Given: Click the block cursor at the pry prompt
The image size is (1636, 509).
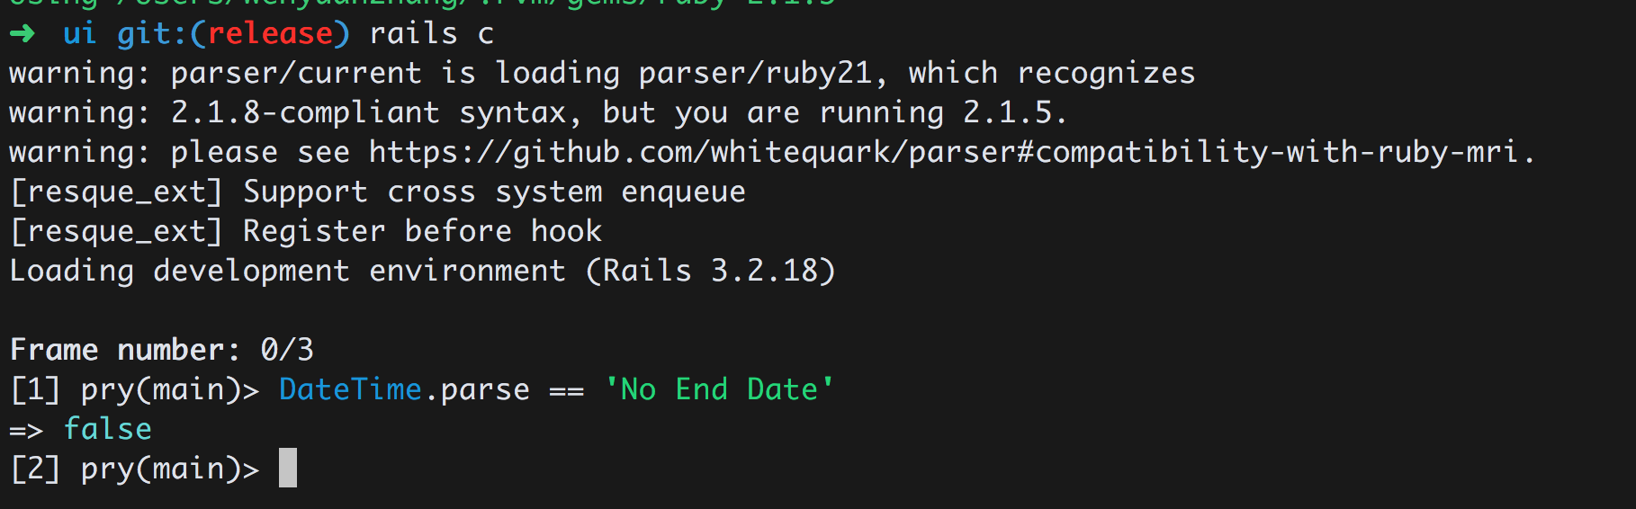Looking at the screenshot, I should tap(288, 469).
